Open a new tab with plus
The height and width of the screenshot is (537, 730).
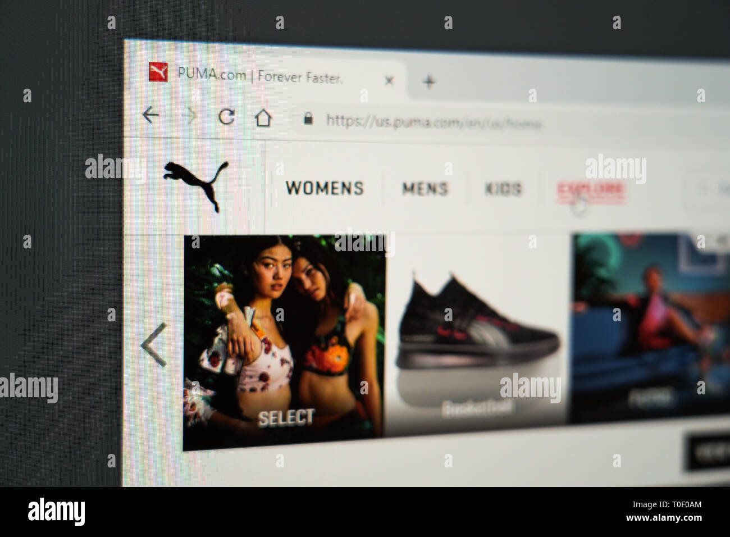(x=429, y=83)
